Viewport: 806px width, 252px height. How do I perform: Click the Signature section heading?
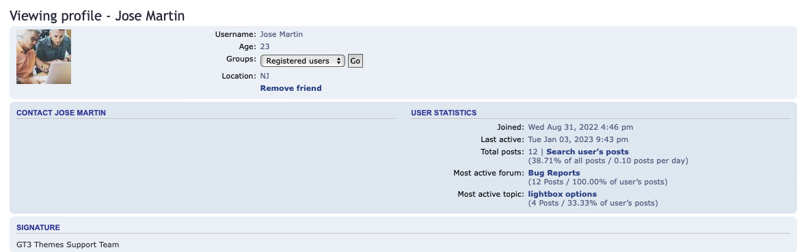(38, 227)
